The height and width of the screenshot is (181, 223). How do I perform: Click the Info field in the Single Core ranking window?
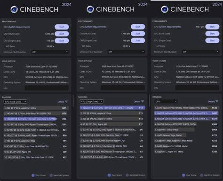point(123,88)
